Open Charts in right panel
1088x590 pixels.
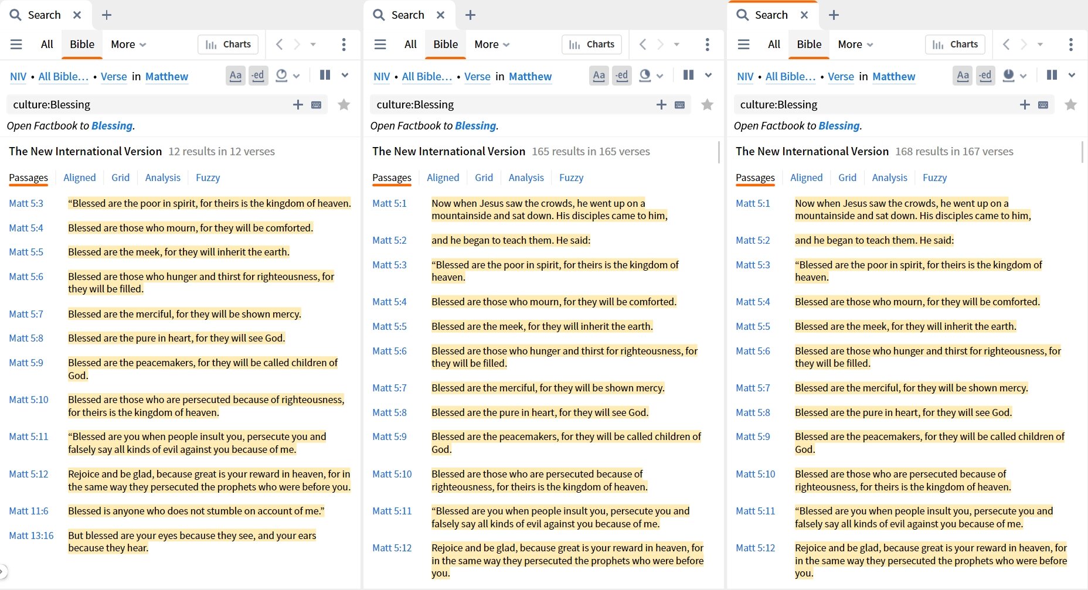(955, 45)
